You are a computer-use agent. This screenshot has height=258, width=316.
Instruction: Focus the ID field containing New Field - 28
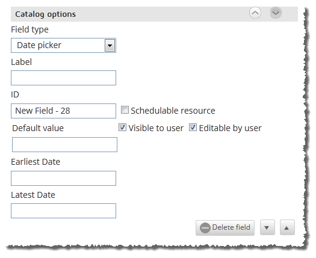(63, 111)
